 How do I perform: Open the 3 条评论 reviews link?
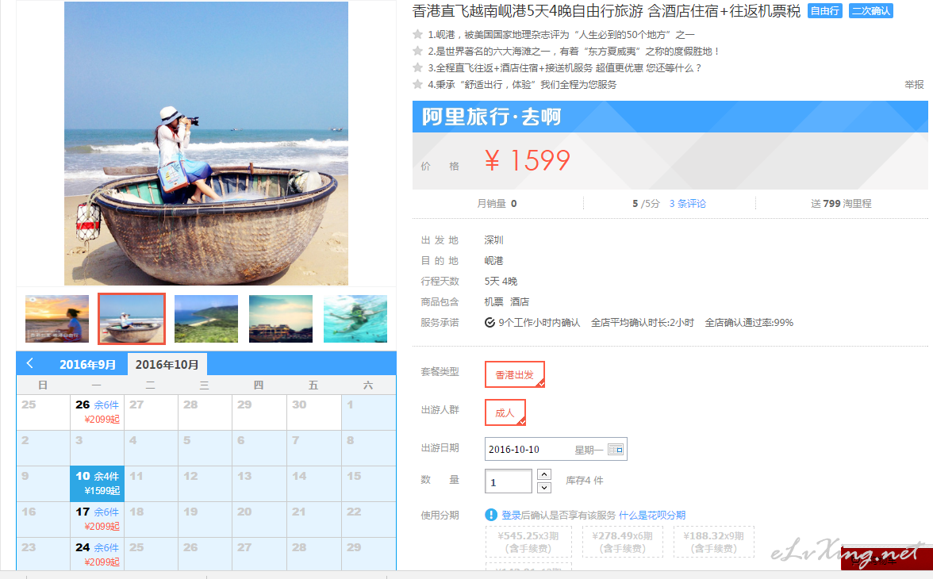click(687, 204)
